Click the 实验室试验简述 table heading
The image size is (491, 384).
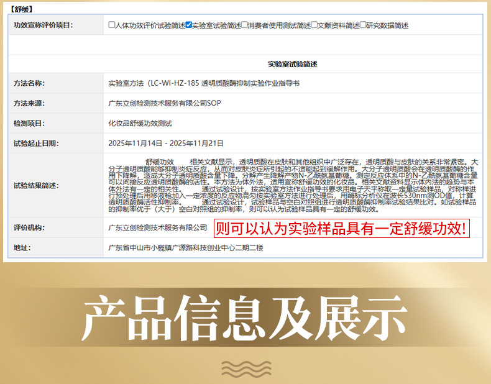293,64
